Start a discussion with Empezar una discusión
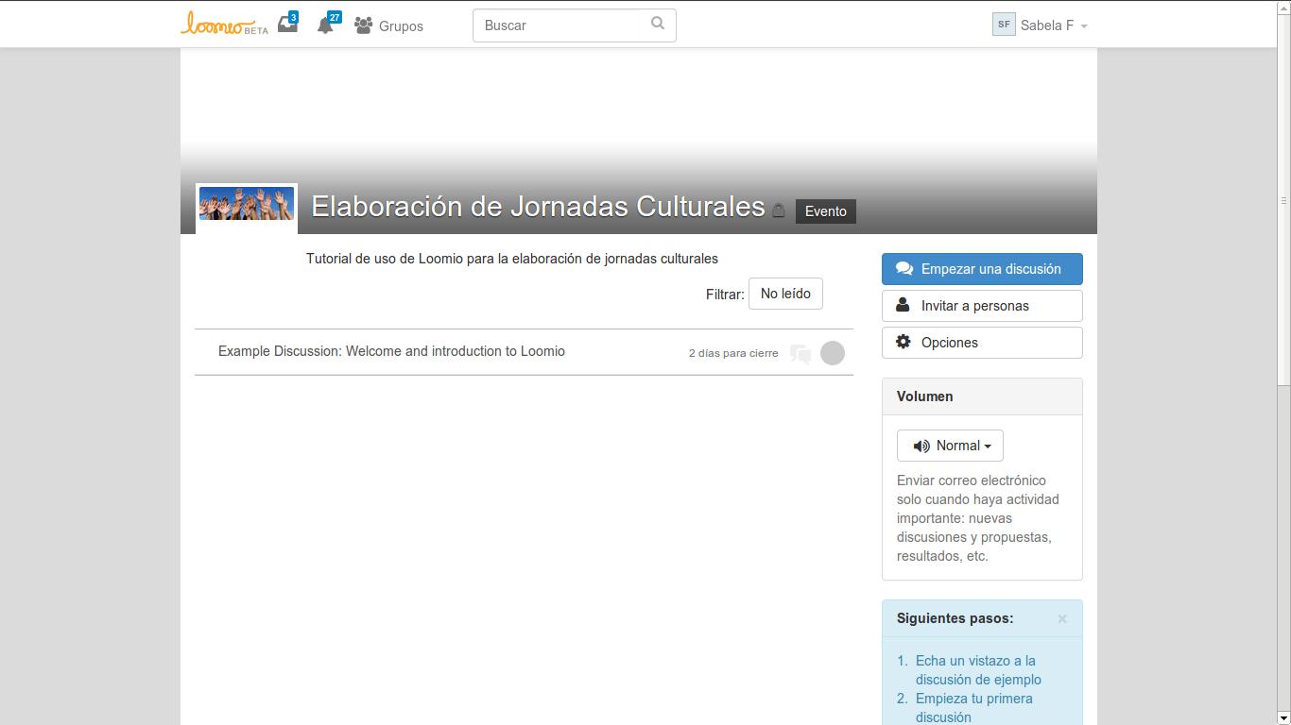The image size is (1291, 725). click(982, 269)
